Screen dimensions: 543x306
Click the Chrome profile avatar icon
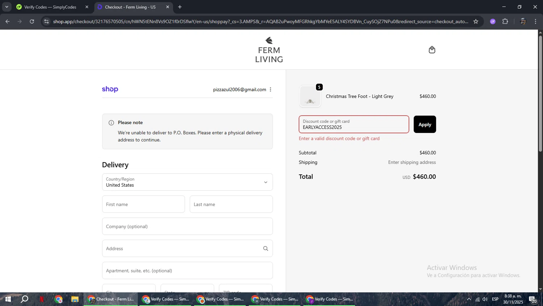(x=523, y=21)
